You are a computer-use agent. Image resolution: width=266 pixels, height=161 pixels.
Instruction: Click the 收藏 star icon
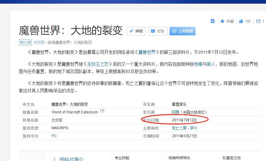[x=222, y=21]
